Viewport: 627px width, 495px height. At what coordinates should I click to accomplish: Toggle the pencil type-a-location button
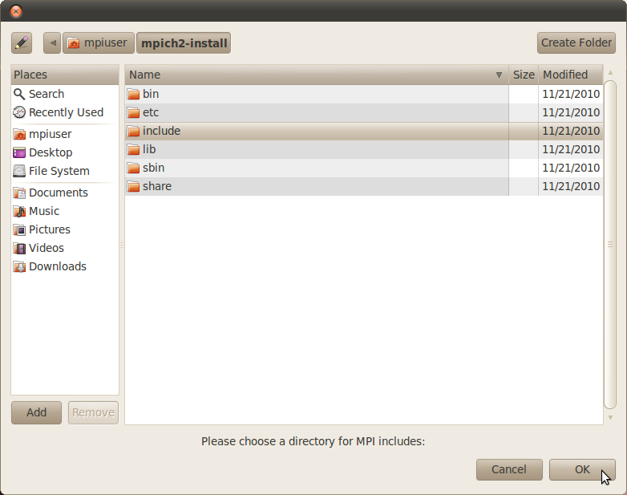(x=22, y=43)
